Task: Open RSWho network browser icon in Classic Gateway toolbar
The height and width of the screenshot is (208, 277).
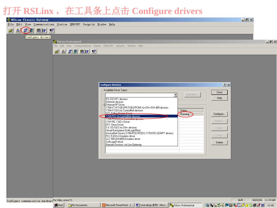Action: 18,30
